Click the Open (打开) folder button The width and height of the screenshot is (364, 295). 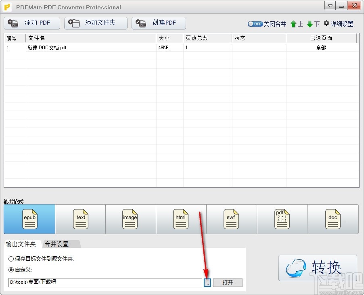coord(228,283)
